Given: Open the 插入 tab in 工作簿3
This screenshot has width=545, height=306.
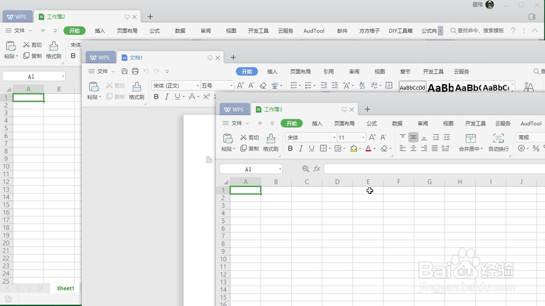Looking at the screenshot, I should click(317, 123).
